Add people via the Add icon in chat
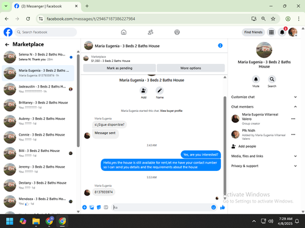 tap(143, 91)
